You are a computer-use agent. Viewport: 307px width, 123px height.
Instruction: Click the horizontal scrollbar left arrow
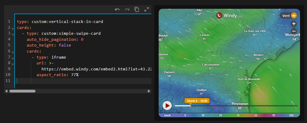tap(6, 91)
